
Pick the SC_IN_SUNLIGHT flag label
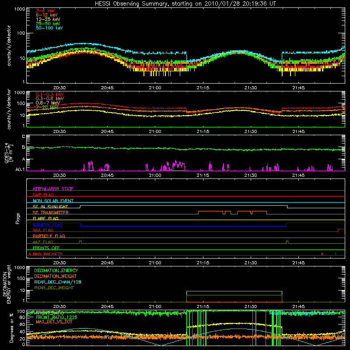(x=50, y=206)
